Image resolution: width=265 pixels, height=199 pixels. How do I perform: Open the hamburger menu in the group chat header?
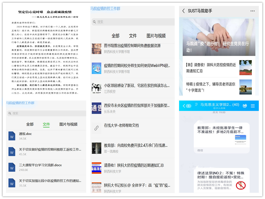[253, 106]
